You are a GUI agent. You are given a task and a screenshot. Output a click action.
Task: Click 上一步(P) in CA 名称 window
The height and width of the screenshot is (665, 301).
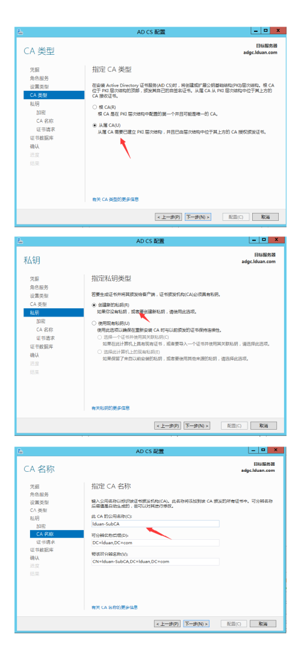[167, 624]
